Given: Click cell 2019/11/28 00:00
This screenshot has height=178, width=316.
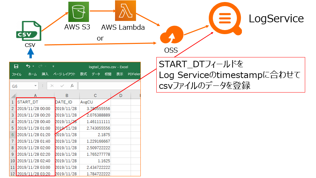Looking at the screenshot, I should pyautogui.click(x=35, y=109).
